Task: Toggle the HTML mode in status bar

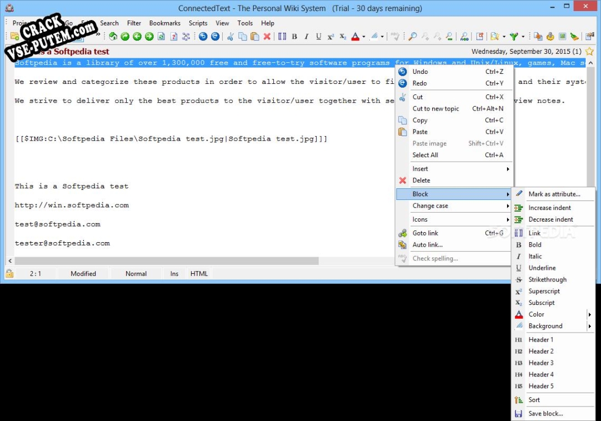Action: (x=199, y=274)
